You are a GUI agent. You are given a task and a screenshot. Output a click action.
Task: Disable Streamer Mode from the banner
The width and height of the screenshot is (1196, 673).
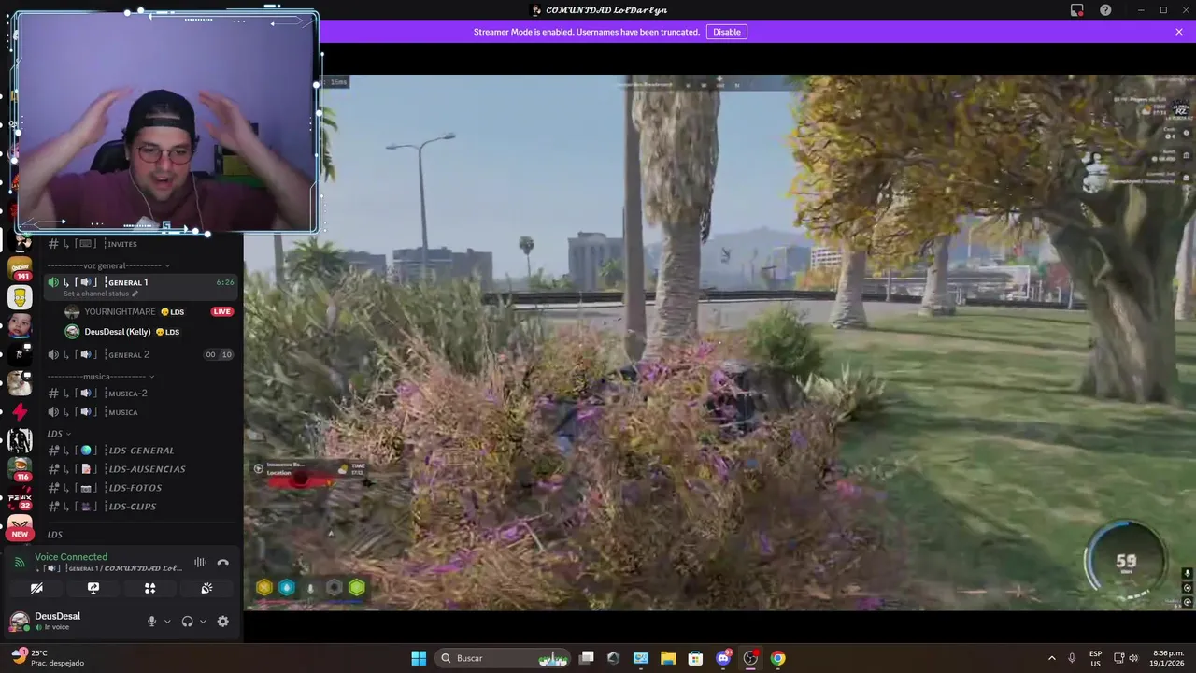point(726,32)
